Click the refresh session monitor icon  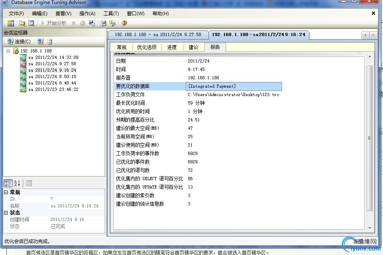point(50,42)
